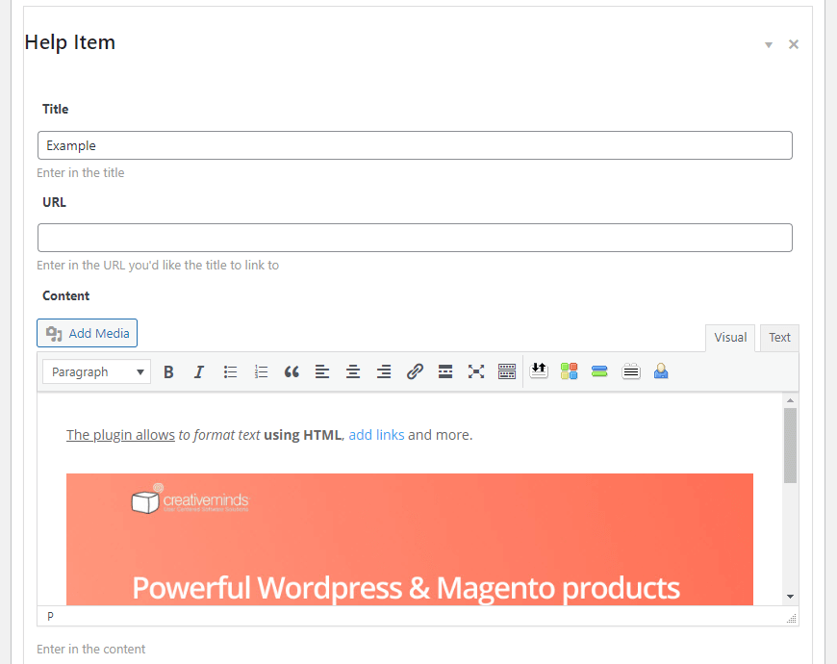The image size is (837, 664).
Task: Toggle the extra toolbar row (kitchen sink)
Action: (507, 371)
